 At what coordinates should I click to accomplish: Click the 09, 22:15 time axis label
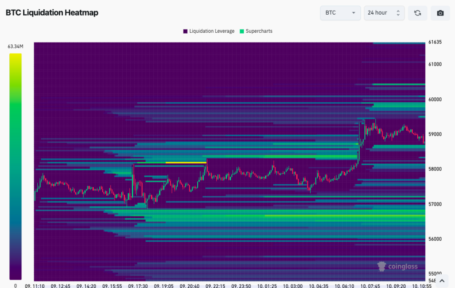(x=215, y=286)
